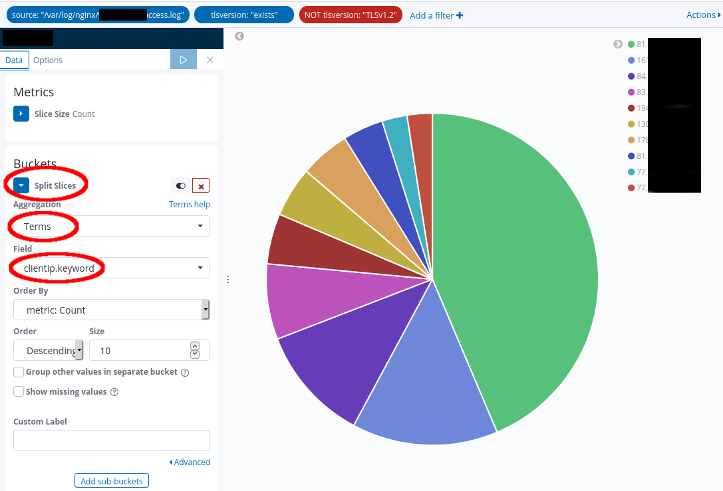The width and height of the screenshot is (723, 491).
Task: Remove the Split Slices bucket
Action: pyautogui.click(x=201, y=185)
